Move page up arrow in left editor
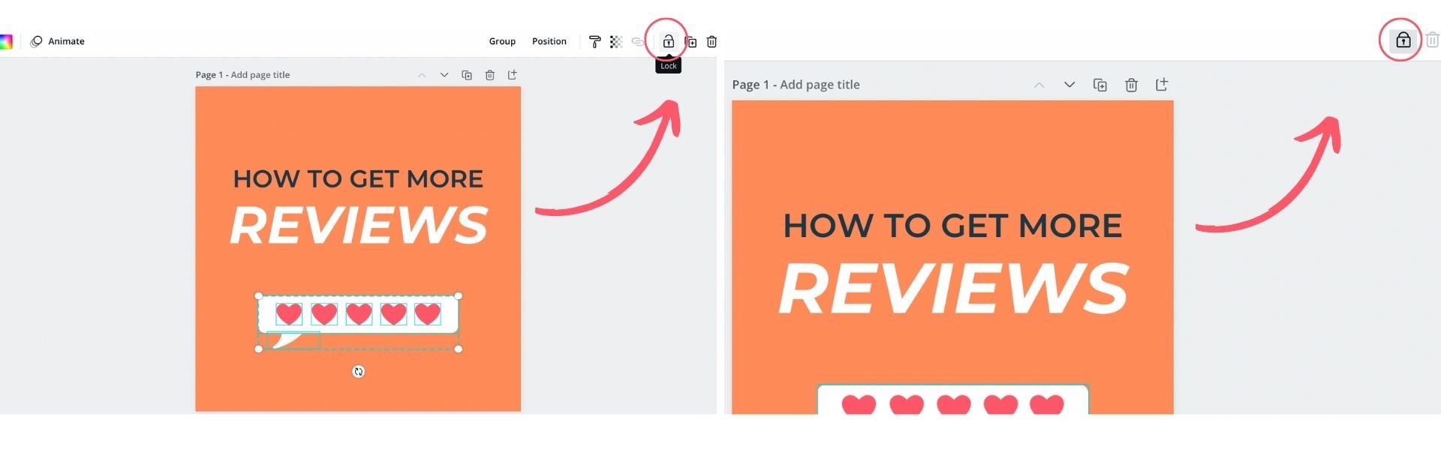 point(422,75)
